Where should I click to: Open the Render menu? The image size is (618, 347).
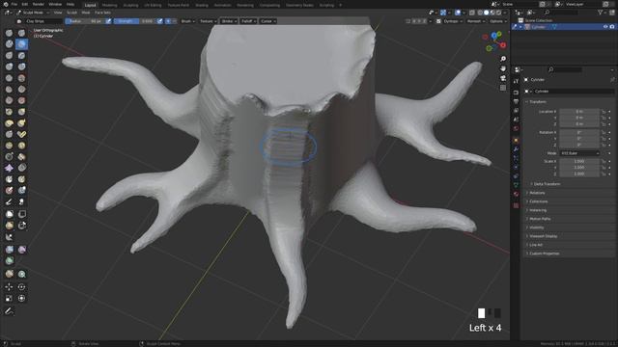39,4
